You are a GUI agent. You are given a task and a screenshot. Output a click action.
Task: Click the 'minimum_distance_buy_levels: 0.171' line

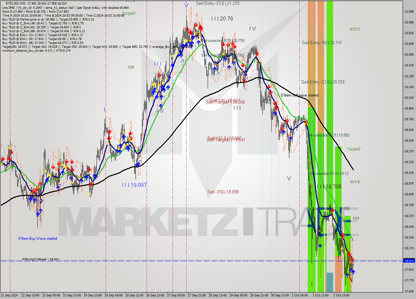click(x=36, y=50)
